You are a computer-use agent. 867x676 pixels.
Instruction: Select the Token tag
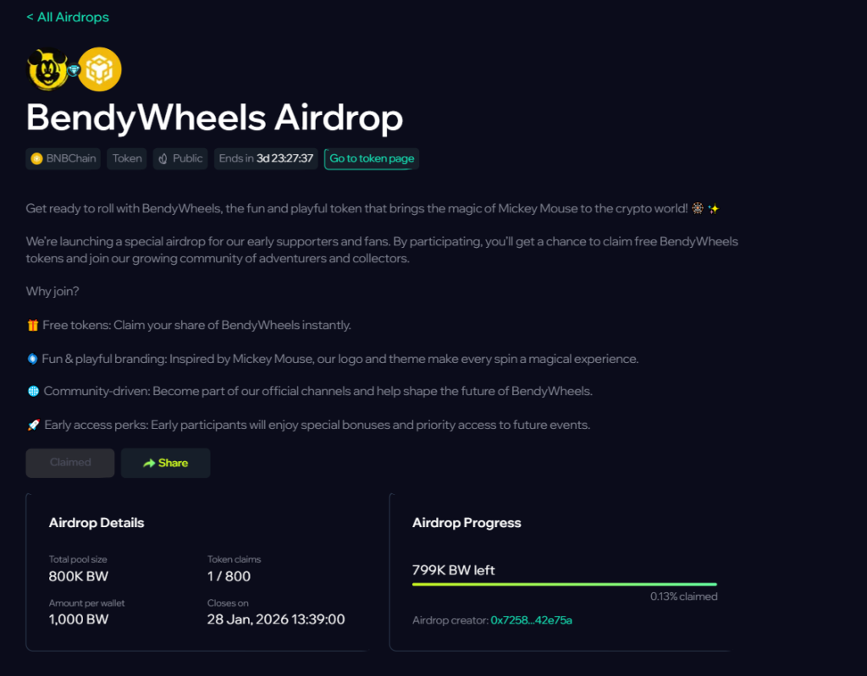127,158
